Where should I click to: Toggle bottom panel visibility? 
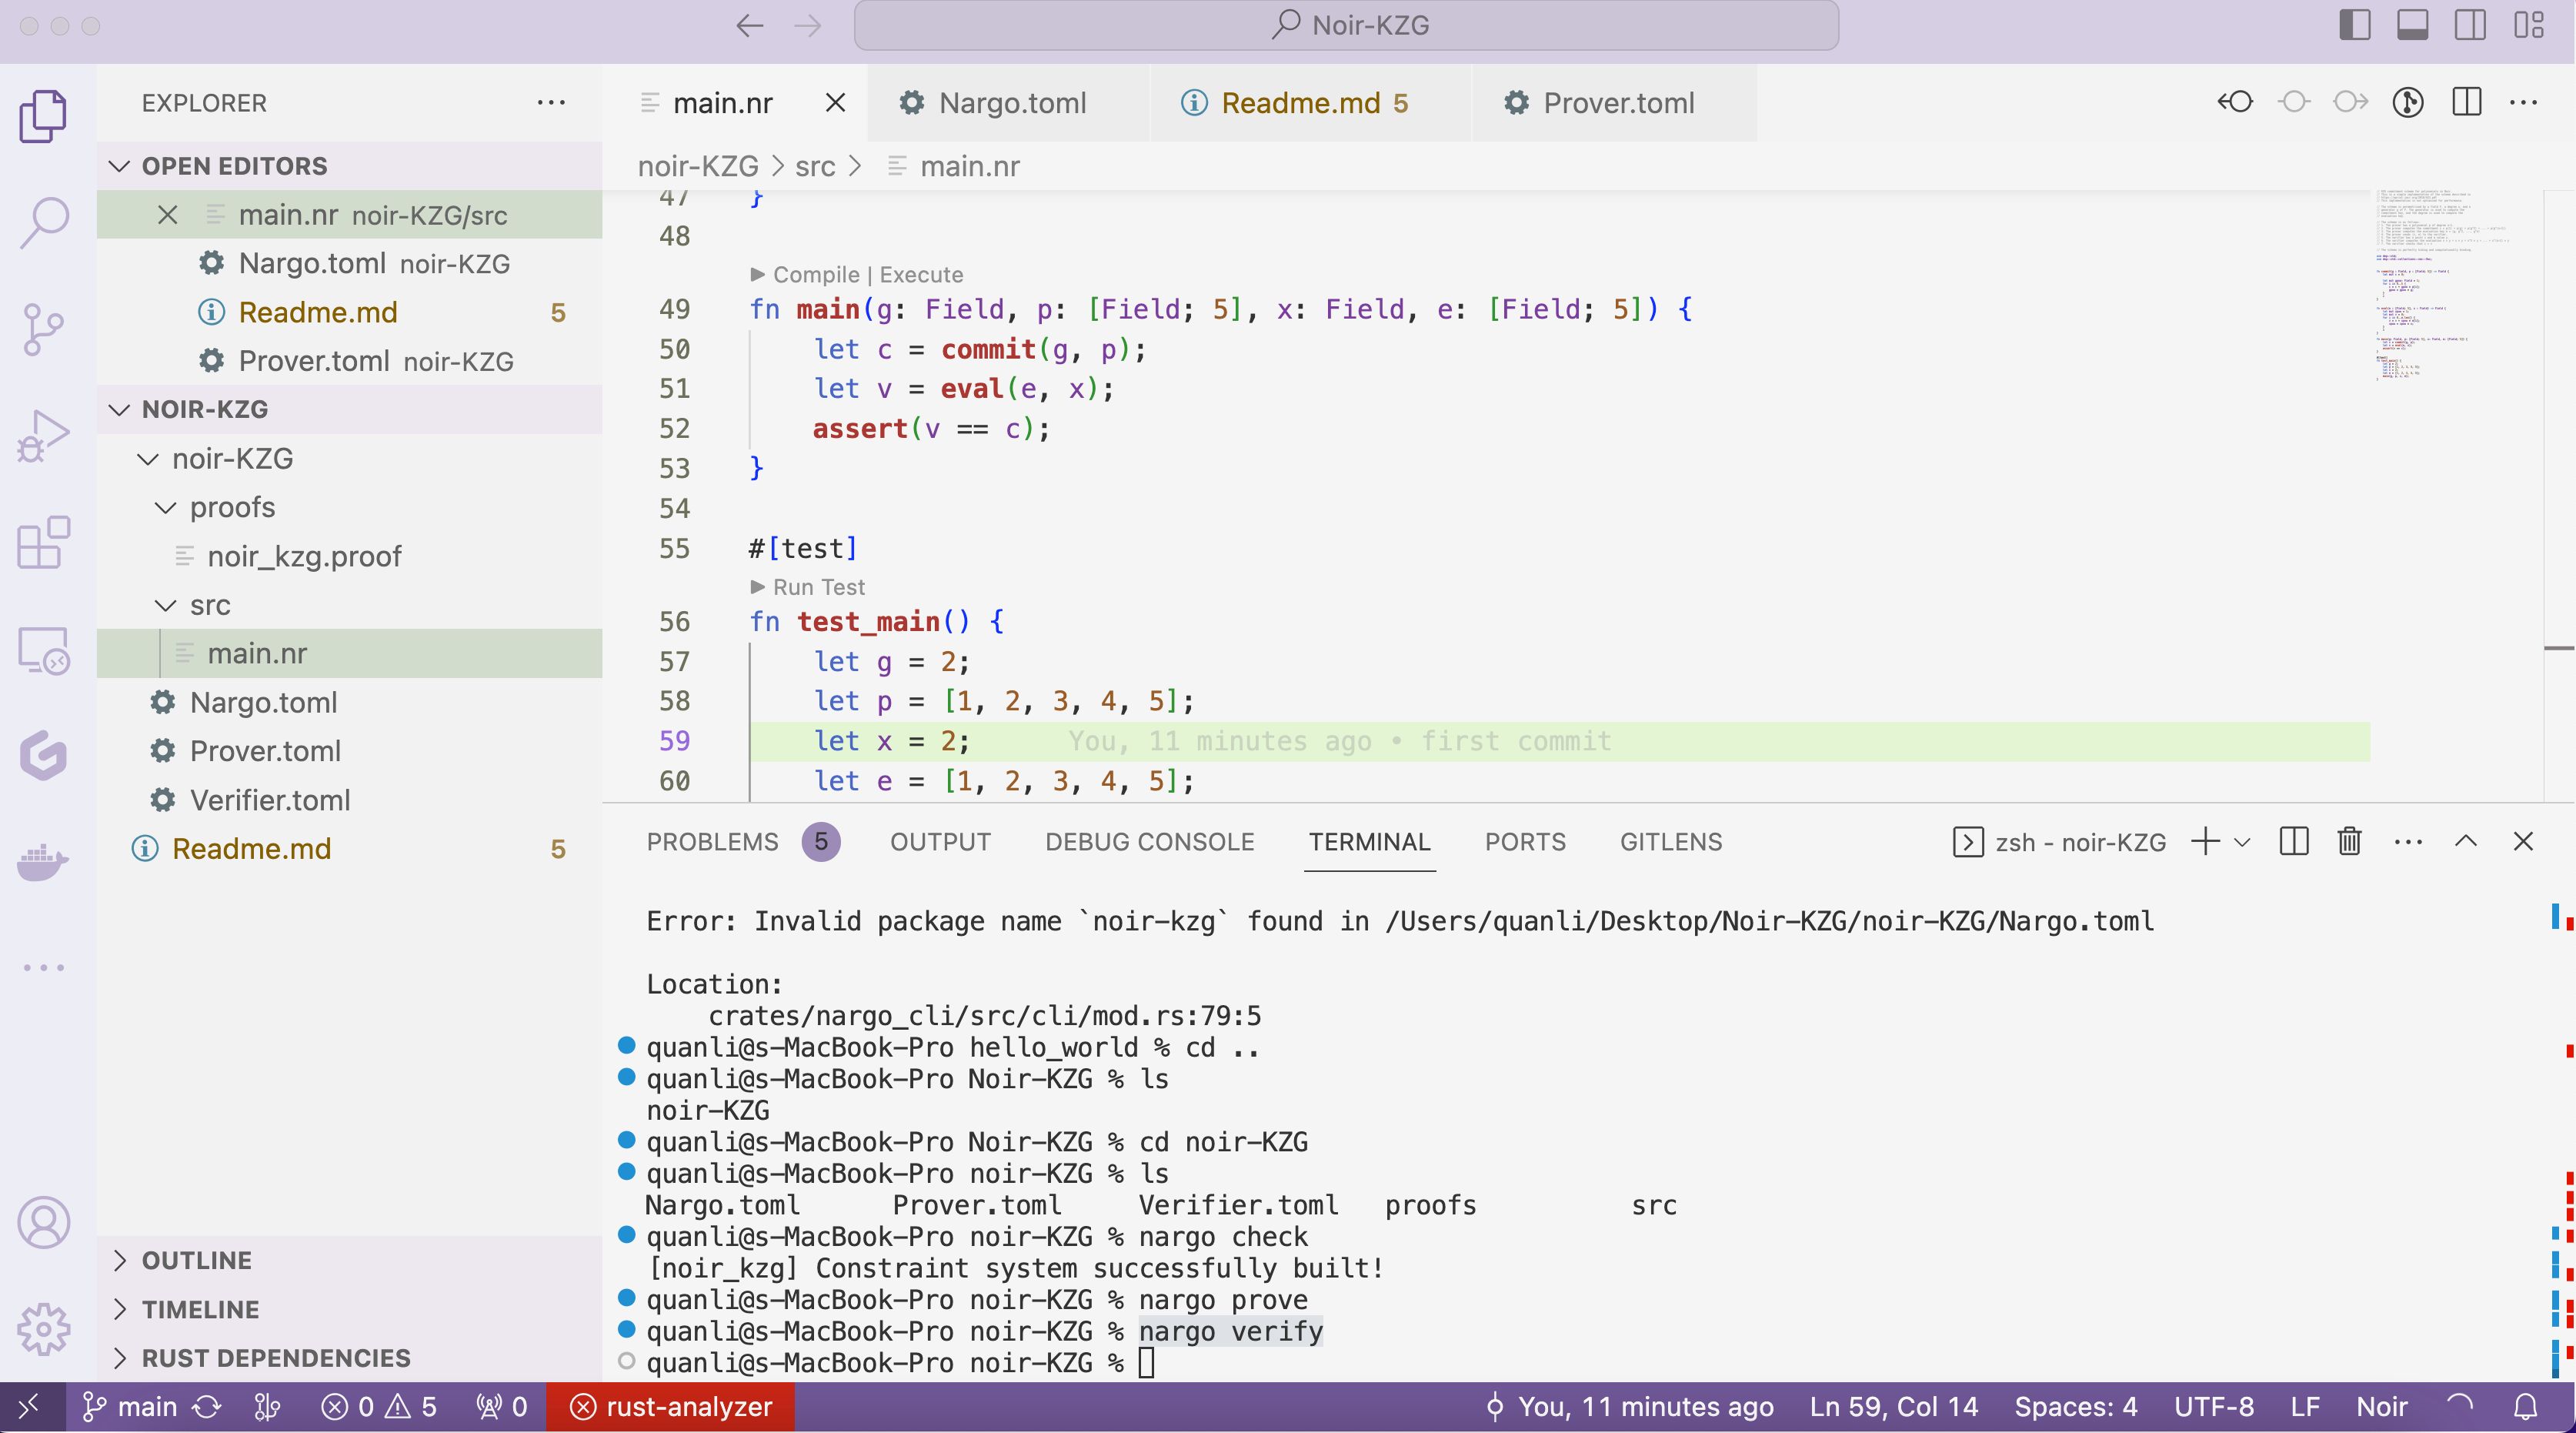pyautogui.click(x=2412, y=25)
